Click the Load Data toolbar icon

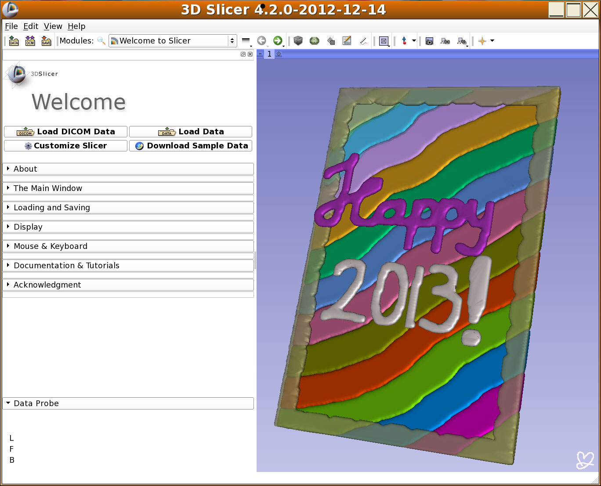point(14,41)
